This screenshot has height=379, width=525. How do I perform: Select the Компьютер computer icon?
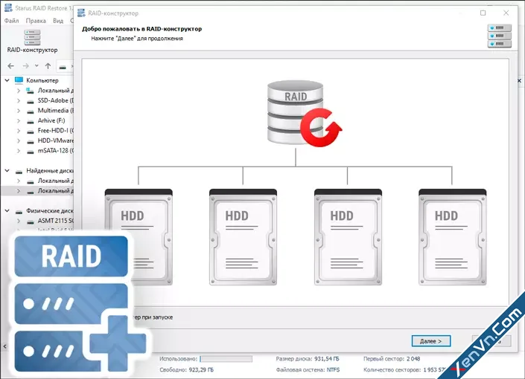pyautogui.click(x=19, y=80)
